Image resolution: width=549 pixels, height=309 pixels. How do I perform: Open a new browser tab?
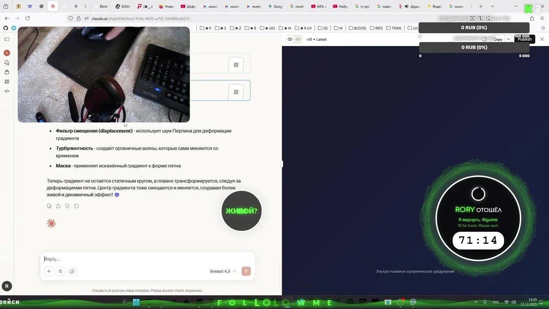click(x=481, y=6)
